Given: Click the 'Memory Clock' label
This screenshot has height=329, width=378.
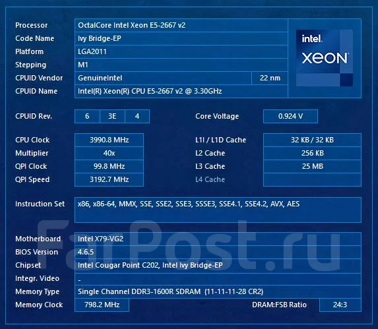Looking at the screenshot, I should point(39,305).
